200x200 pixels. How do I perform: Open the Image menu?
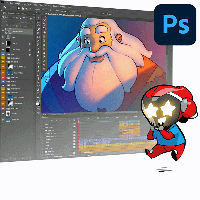(x=17, y=3)
